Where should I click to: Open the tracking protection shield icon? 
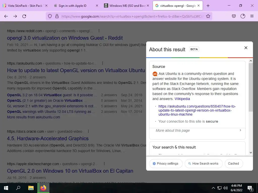coord(50,16)
